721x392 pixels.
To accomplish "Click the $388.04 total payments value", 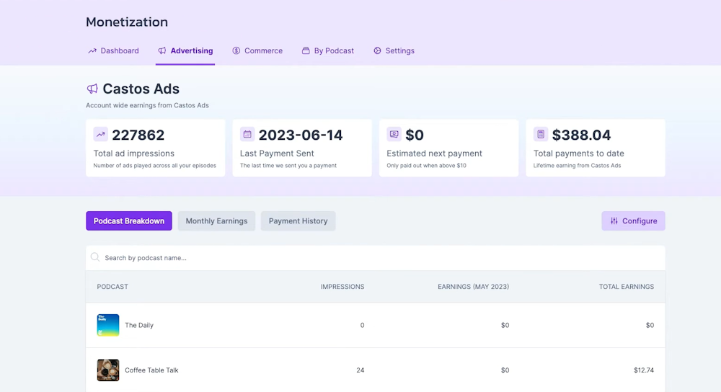I will (x=581, y=135).
